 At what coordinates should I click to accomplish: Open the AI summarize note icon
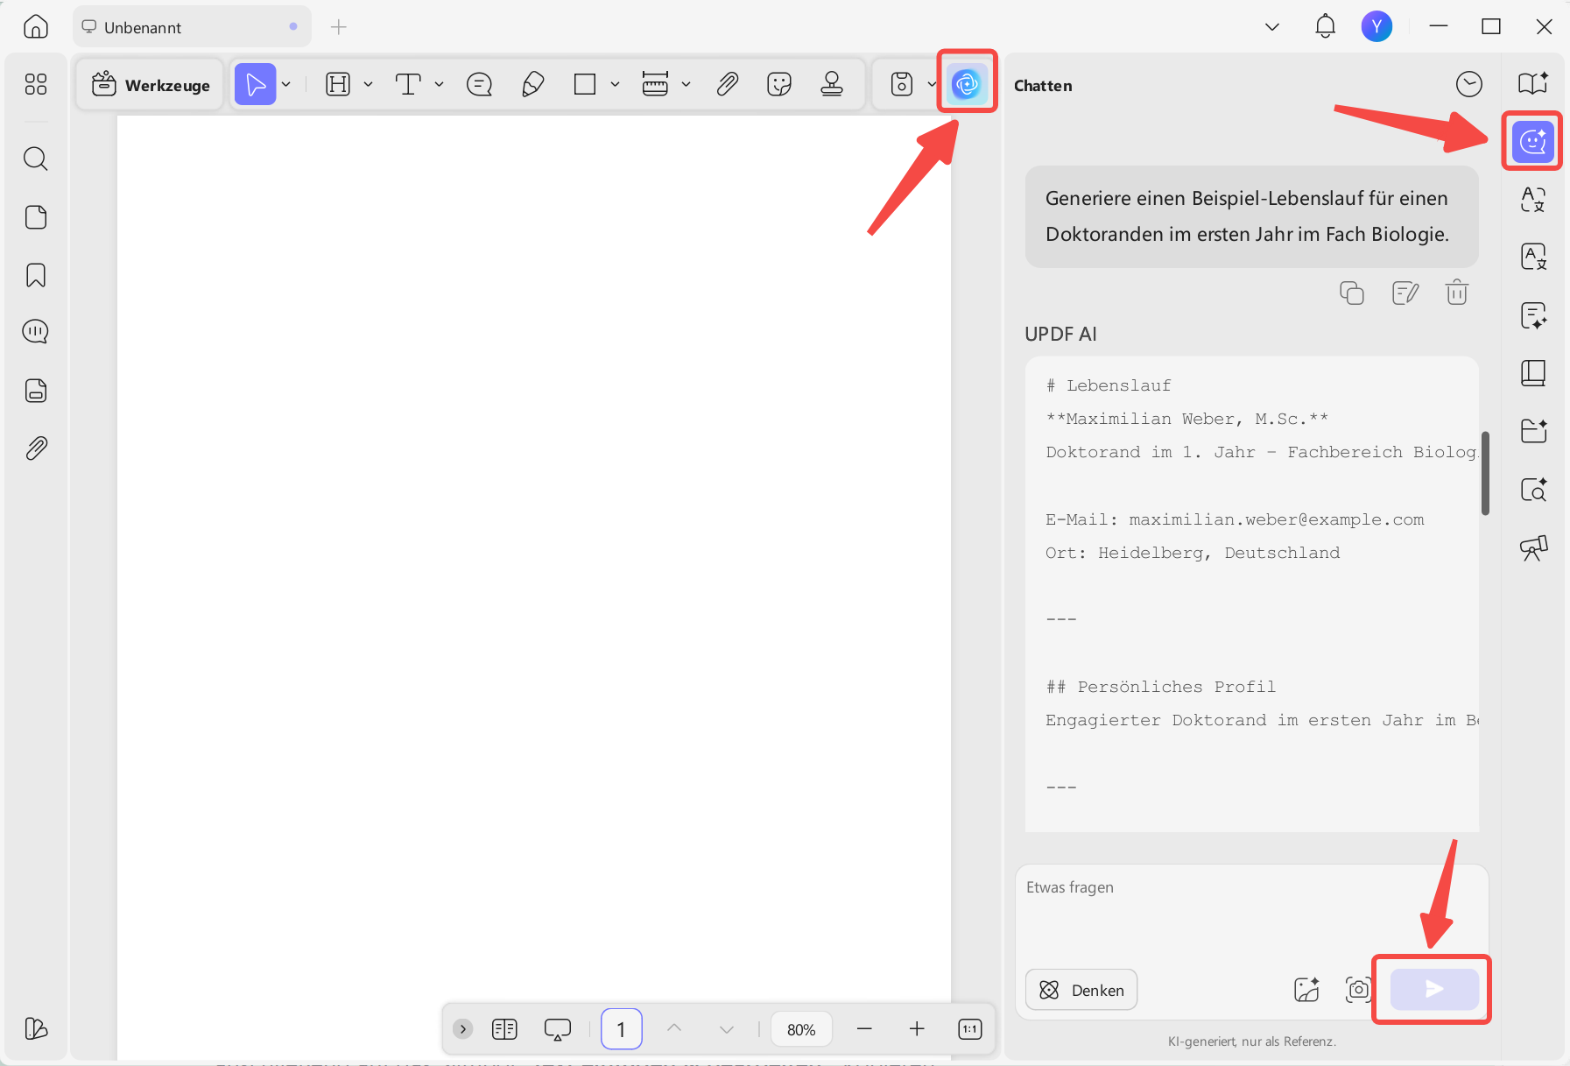click(1533, 315)
